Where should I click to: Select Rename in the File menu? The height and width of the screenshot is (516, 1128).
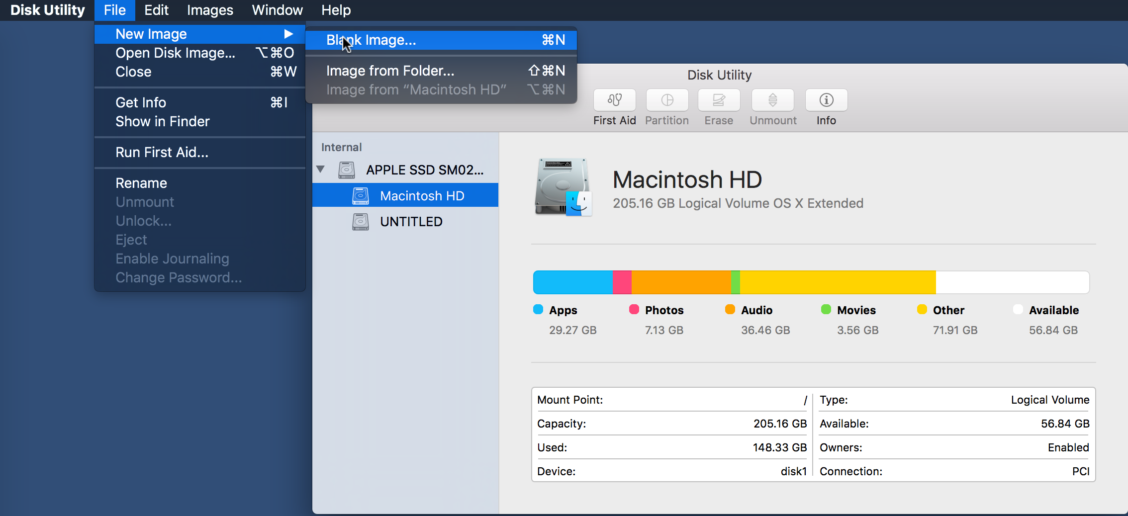pos(200,183)
